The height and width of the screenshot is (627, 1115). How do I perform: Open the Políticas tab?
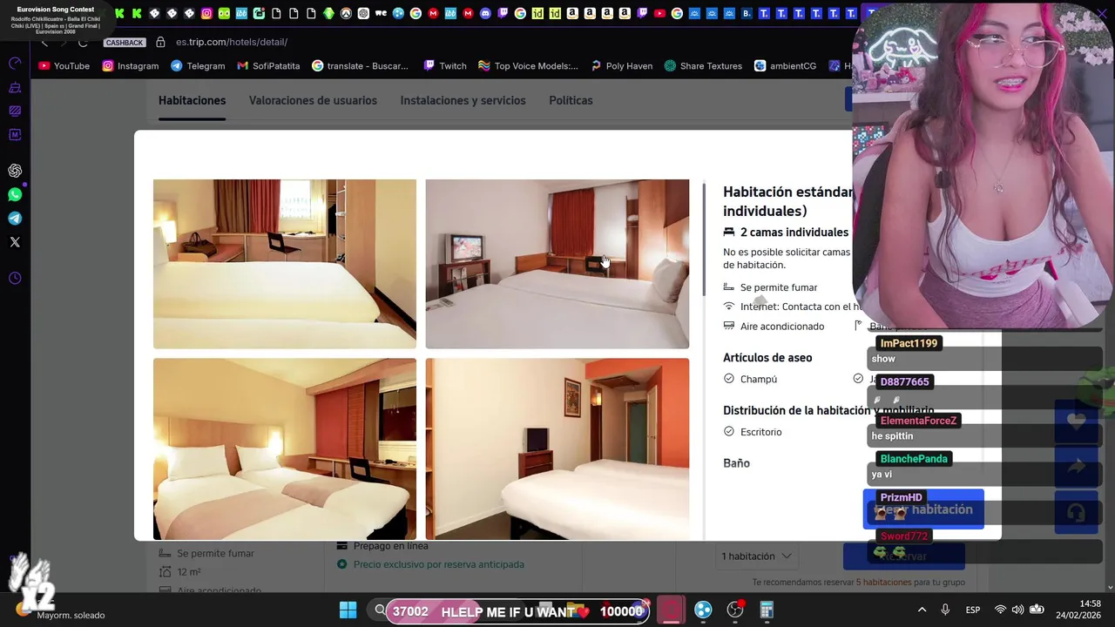coord(571,100)
